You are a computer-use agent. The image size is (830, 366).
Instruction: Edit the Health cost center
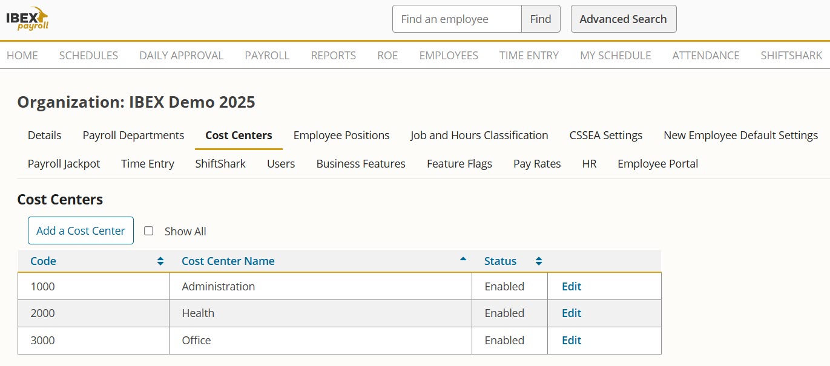pyautogui.click(x=571, y=313)
